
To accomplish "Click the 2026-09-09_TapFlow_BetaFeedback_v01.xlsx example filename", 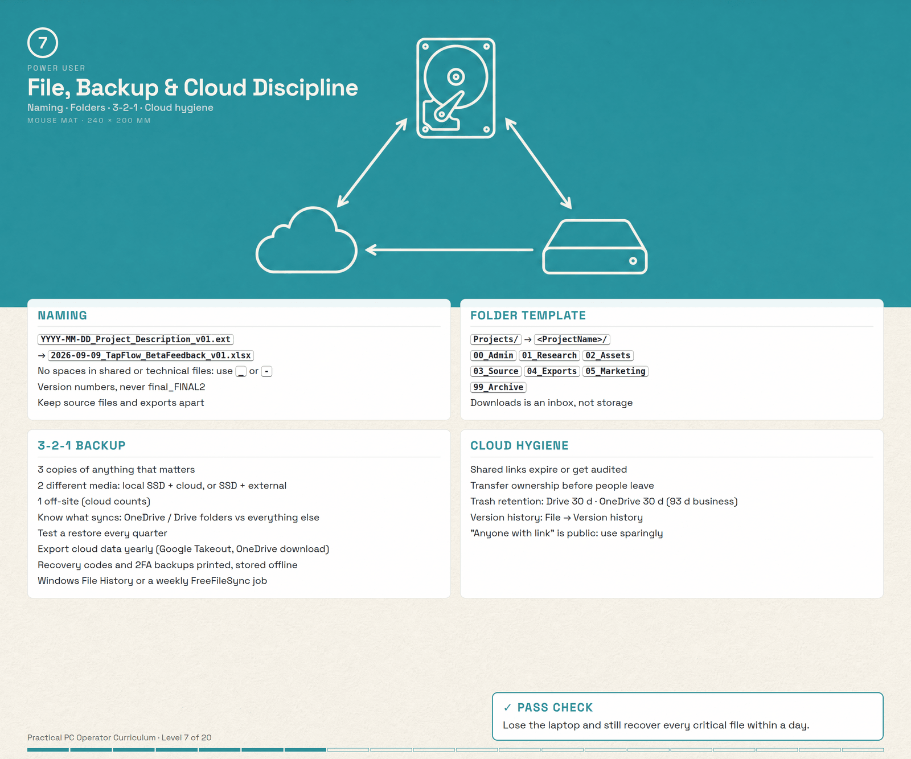I will click(x=151, y=355).
